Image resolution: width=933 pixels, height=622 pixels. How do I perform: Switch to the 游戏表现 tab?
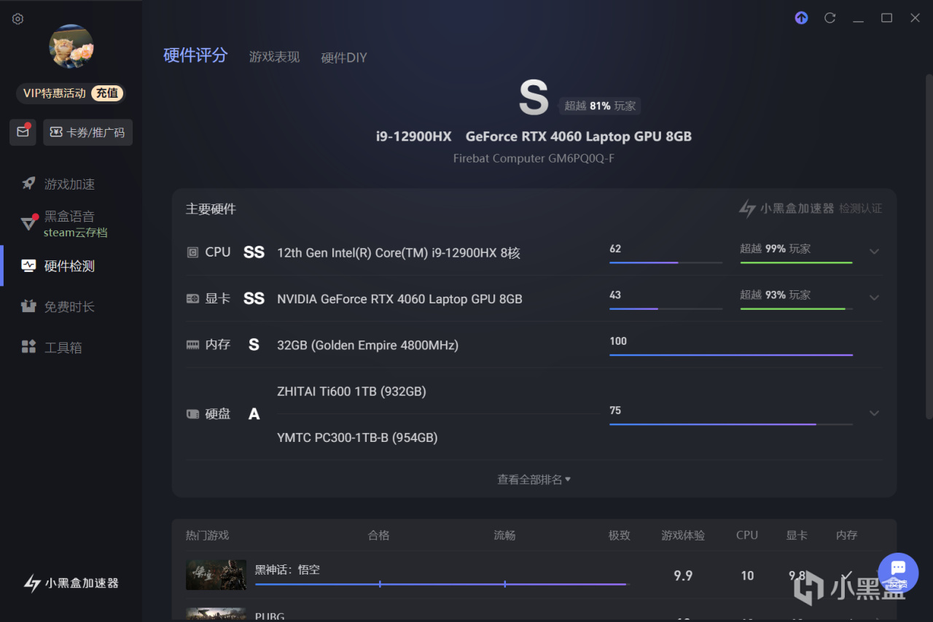pyautogui.click(x=274, y=57)
